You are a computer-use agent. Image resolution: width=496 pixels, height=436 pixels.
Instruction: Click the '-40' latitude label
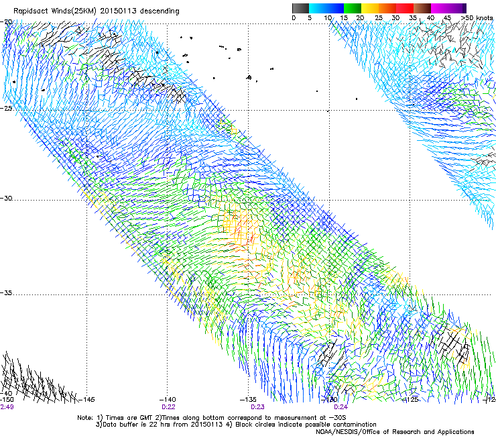tap(6, 393)
